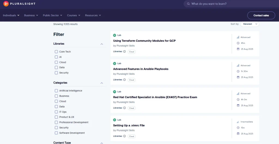Open the Sort by Newest dropdown
Viewport: 279px width, 144px height.
(250, 24)
